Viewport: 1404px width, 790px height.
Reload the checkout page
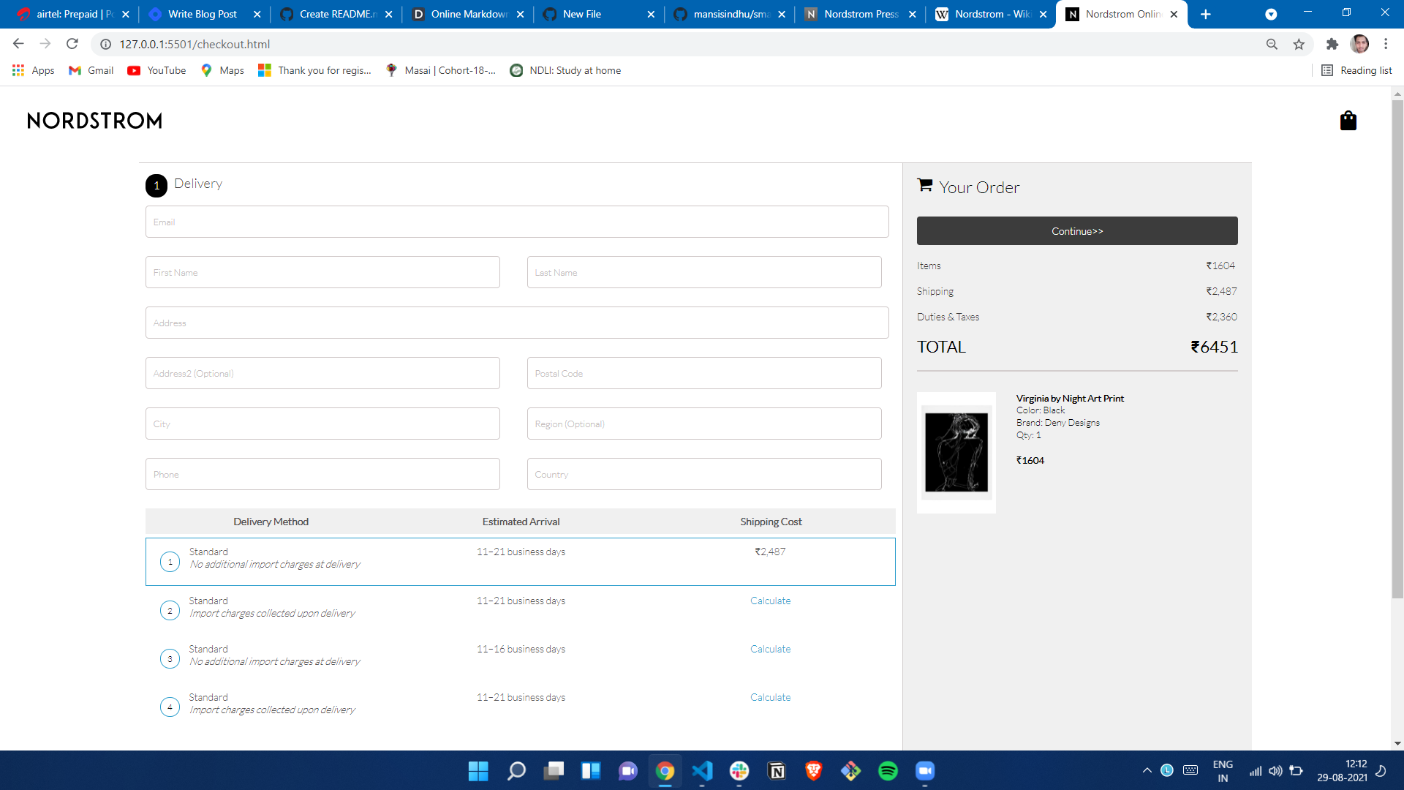(72, 44)
